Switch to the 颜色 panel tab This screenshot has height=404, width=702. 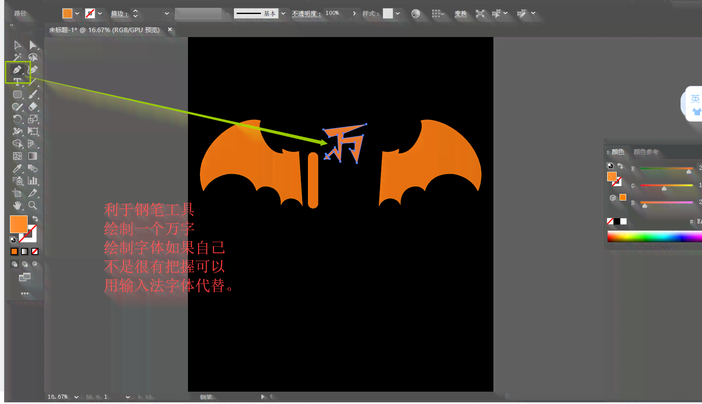[x=618, y=152]
